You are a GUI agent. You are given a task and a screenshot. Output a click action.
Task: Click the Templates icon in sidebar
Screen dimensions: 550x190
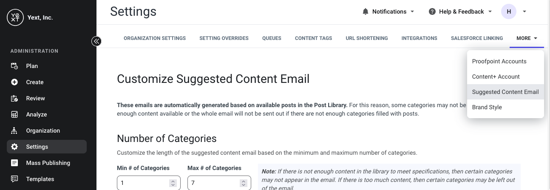click(x=14, y=179)
